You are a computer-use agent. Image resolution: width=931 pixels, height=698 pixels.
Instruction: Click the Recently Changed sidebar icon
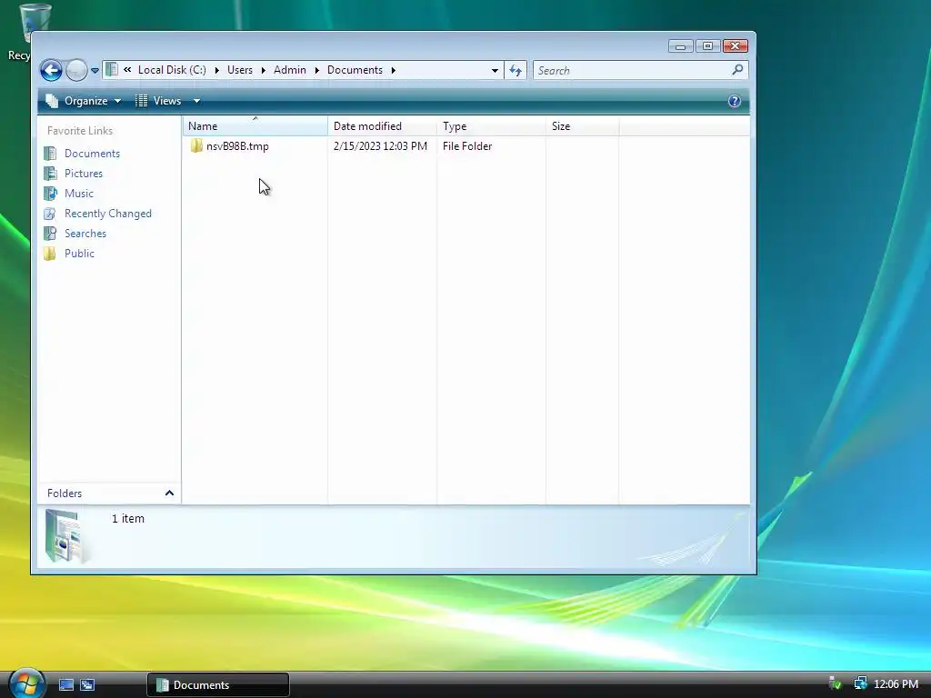[x=51, y=214]
